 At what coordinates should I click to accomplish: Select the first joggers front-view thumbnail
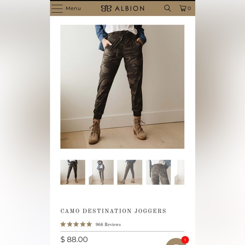point(73,172)
